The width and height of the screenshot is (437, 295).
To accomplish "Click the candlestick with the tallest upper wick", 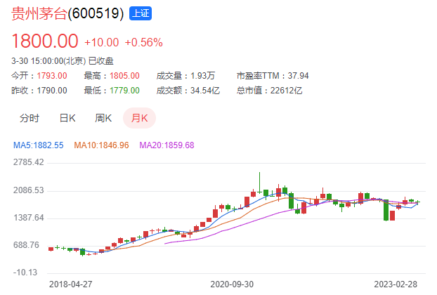I will click(259, 183).
